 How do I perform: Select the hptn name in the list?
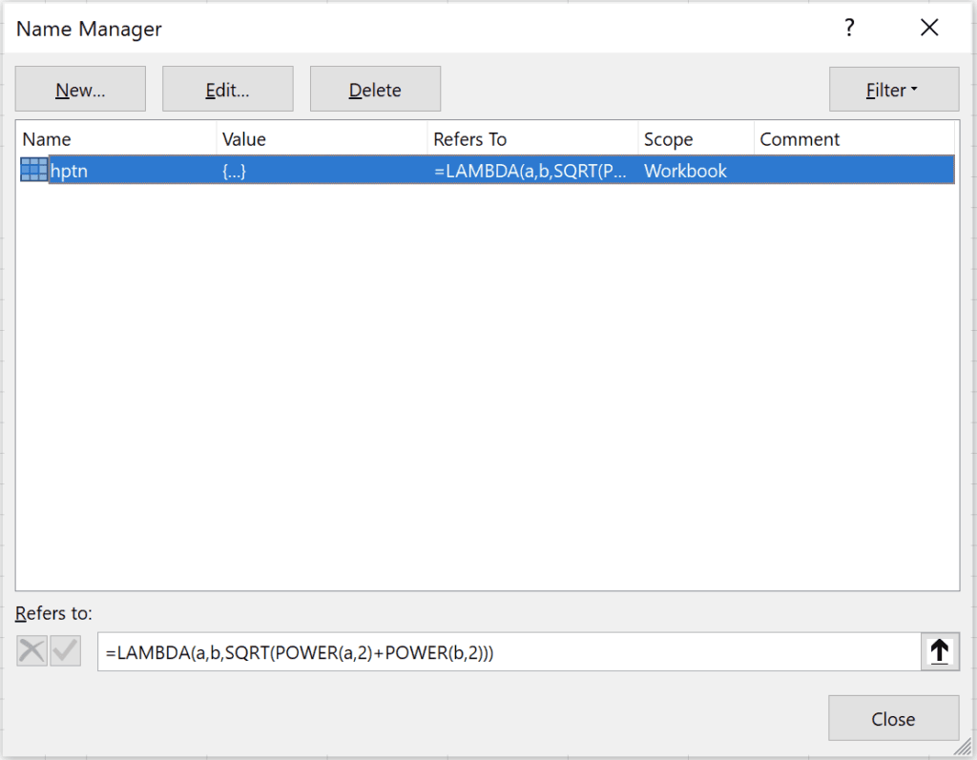click(70, 171)
